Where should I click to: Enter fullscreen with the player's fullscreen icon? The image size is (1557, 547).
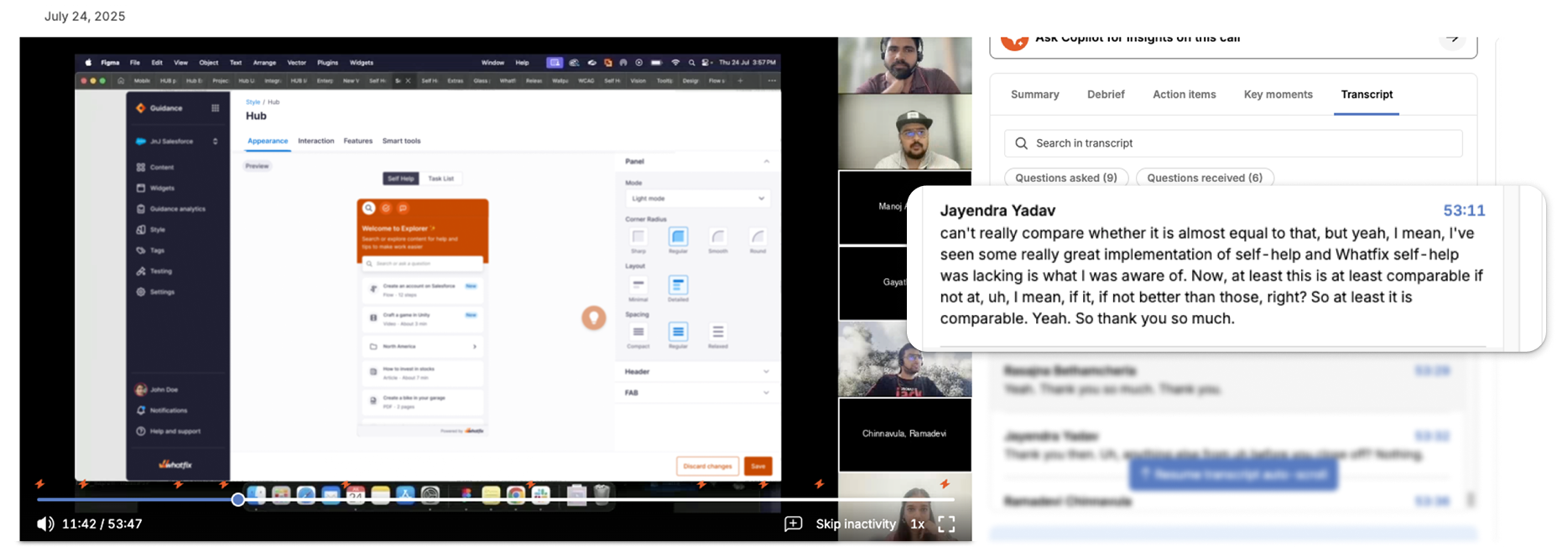(x=946, y=524)
